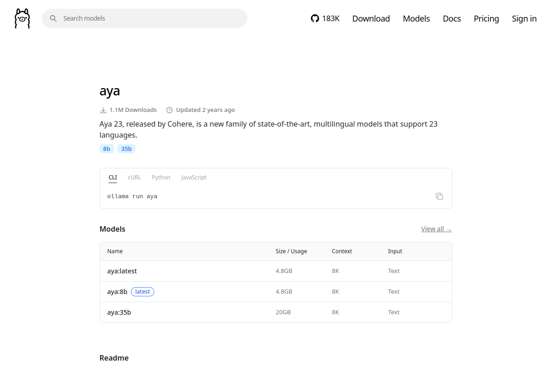Click Sign in

[524, 18]
